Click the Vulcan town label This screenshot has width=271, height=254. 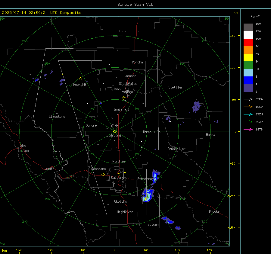pos(153,224)
